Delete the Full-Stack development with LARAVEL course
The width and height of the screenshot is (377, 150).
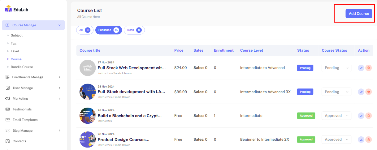(x=368, y=92)
